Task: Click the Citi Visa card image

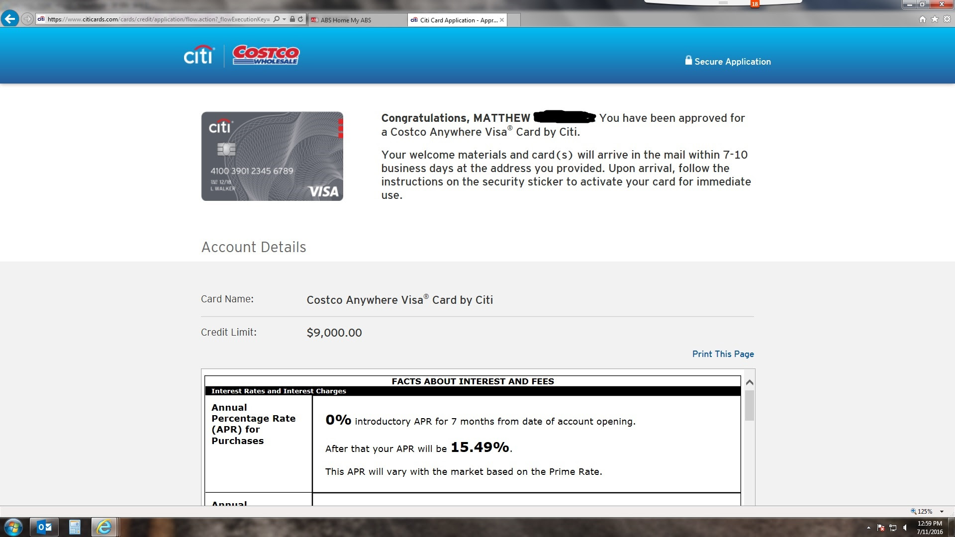Action: pyautogui.click(x=272, y=156)
